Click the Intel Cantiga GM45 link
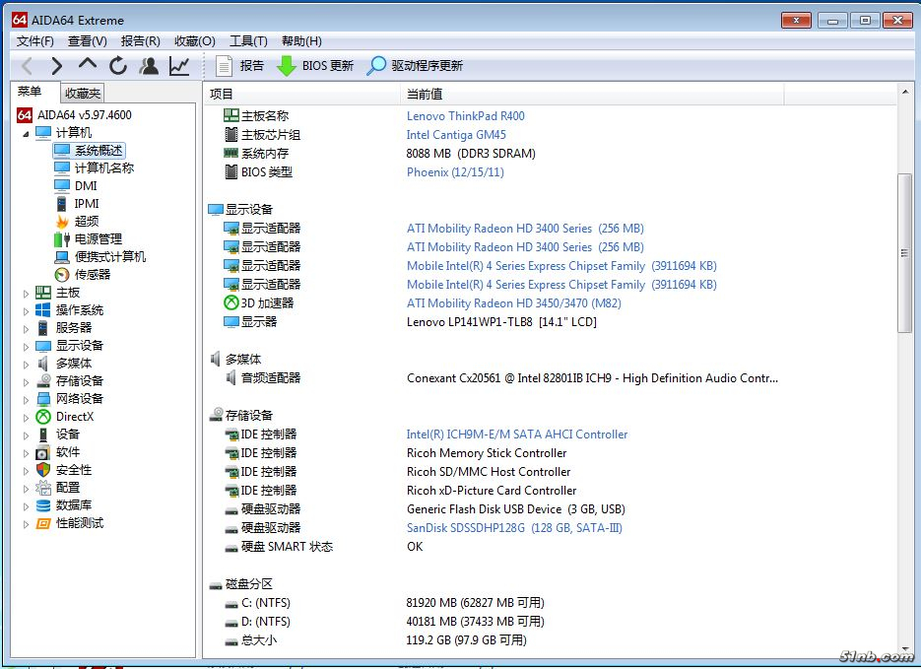This screenshot has height=669, width=921. pyautogui.click(x=456, y=135)
